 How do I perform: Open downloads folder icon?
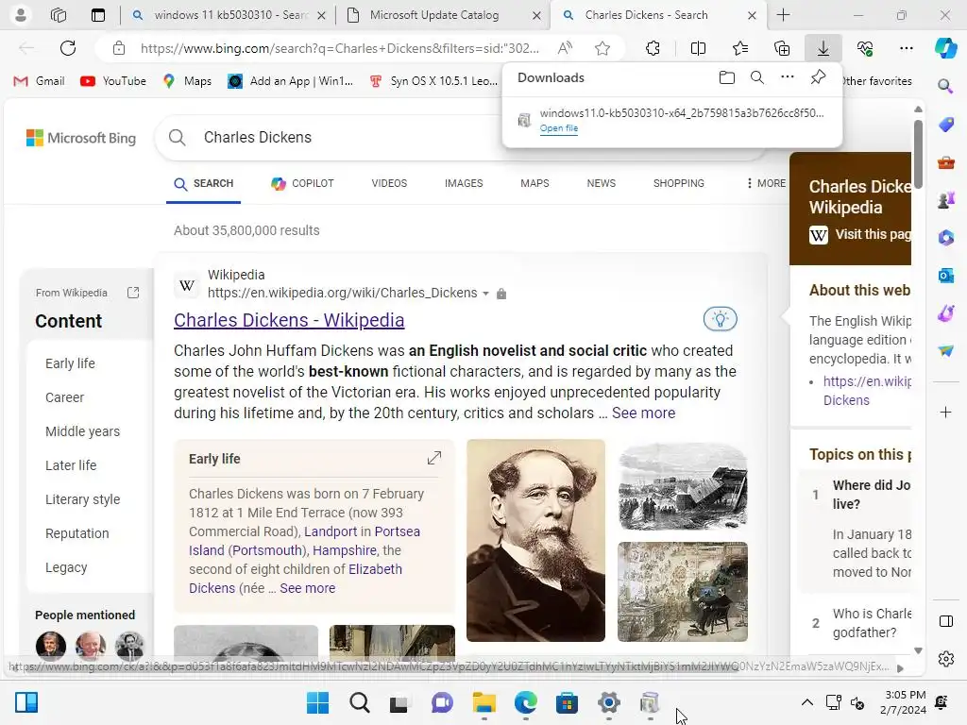coord(727,77)
